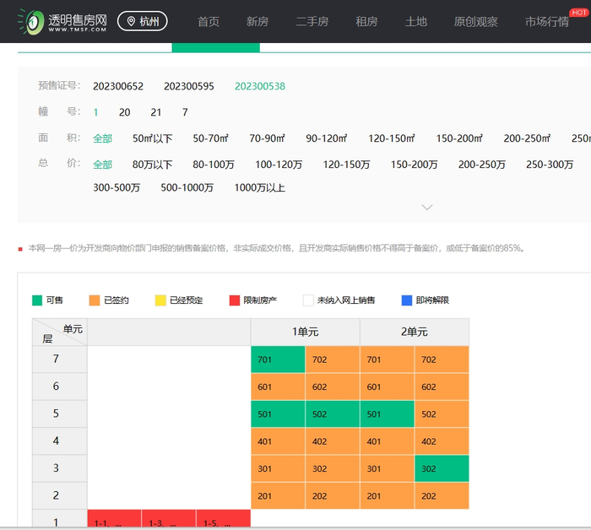Click the green 可售 legend swatch
The height and width of the screenshot is (530, 591).
(x=37, y=300)
